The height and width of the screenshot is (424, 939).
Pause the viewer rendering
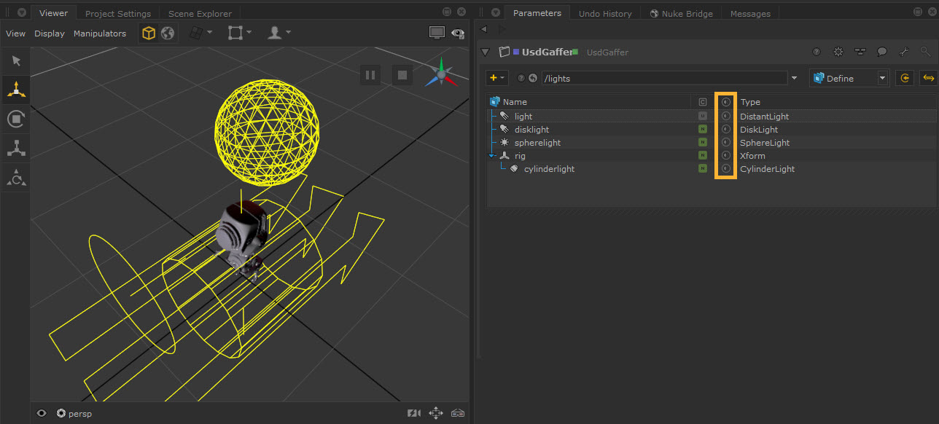(x=370, y=74)
